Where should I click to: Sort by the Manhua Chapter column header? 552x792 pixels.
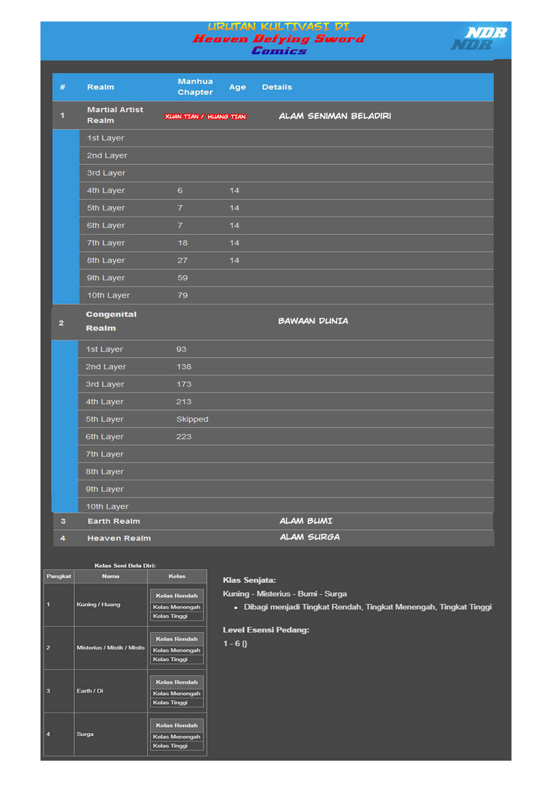[x=195, y=87]
